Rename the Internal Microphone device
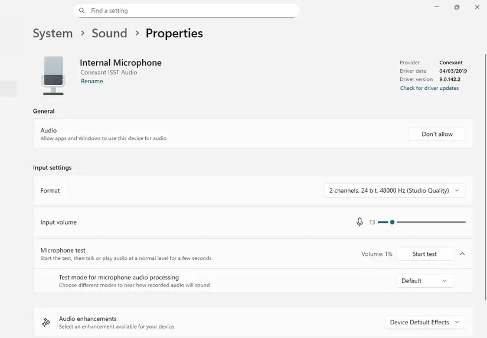This screenshot has width=487, height=338. pos(92,82)
